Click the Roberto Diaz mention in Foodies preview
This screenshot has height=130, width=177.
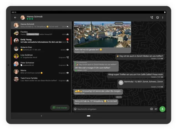coord(33,34)
